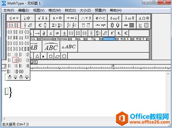172x128 pixels.
Task: Open the labeled arrow templates palette
Action: coord(100,25)
